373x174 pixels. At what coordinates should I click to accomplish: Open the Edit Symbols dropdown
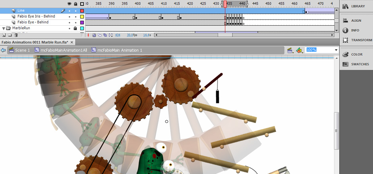[300, 50]
